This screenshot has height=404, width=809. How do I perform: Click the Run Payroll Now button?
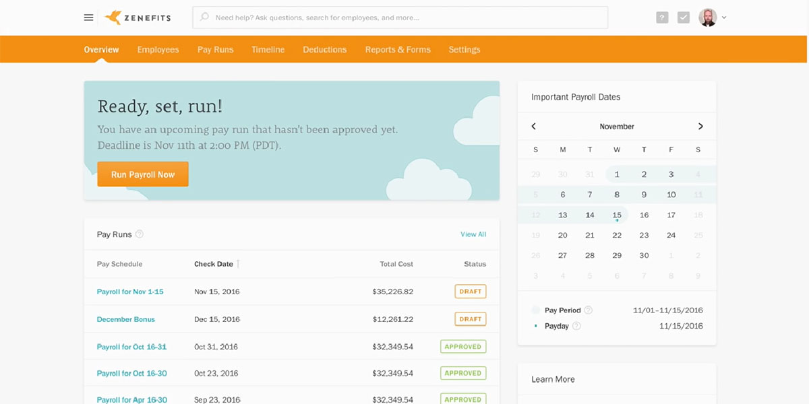(143, 174)
